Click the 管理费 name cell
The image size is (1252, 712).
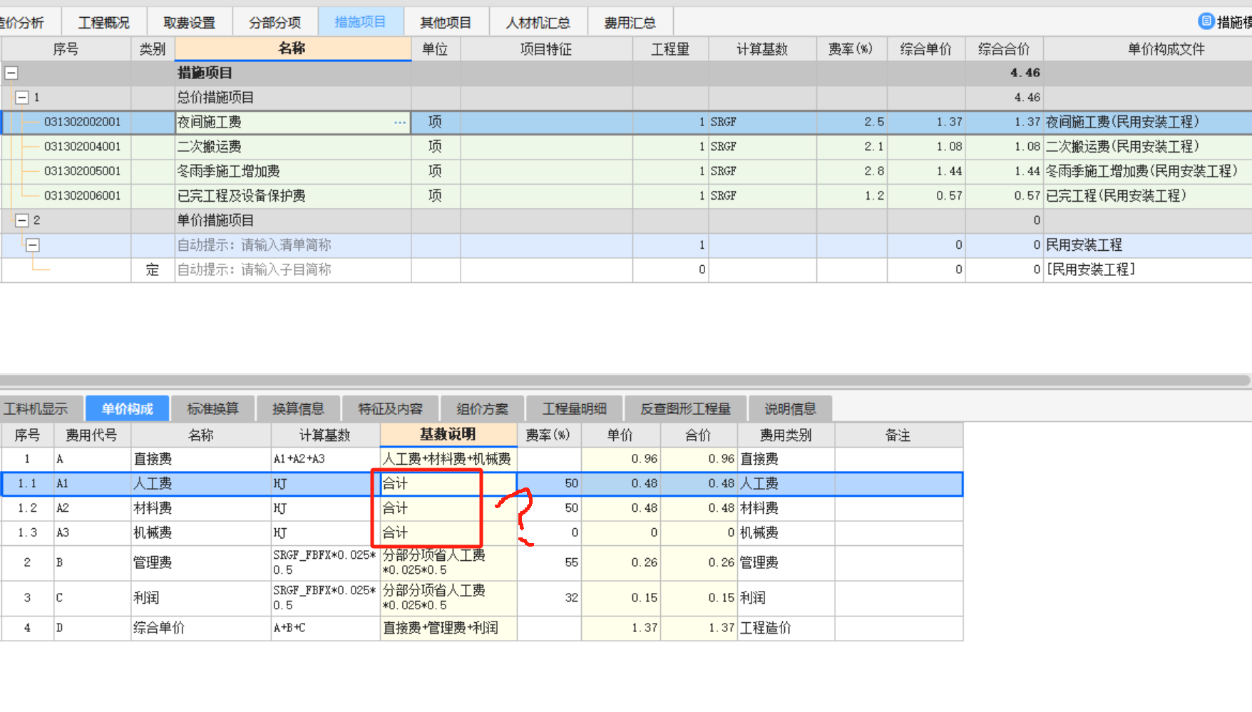click(201, 563)
